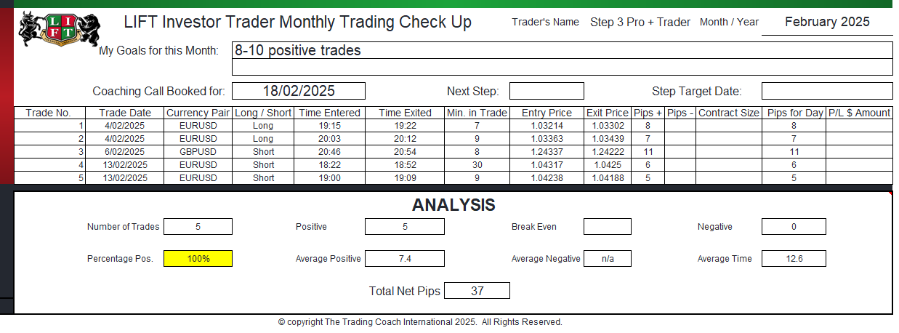Click the GBPUSD cell in trade 3
Image resolution: width=899 pixels, height=333 pixels.
198,152
